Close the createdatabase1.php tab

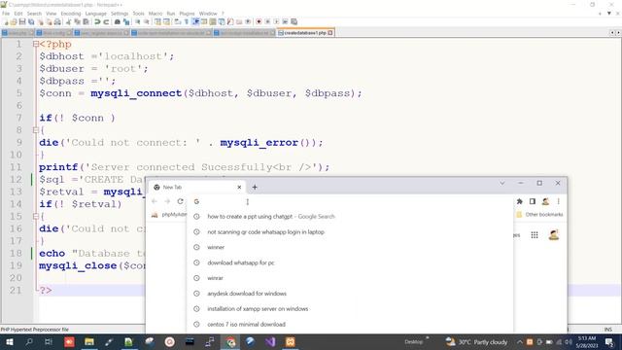coord(330,33)
